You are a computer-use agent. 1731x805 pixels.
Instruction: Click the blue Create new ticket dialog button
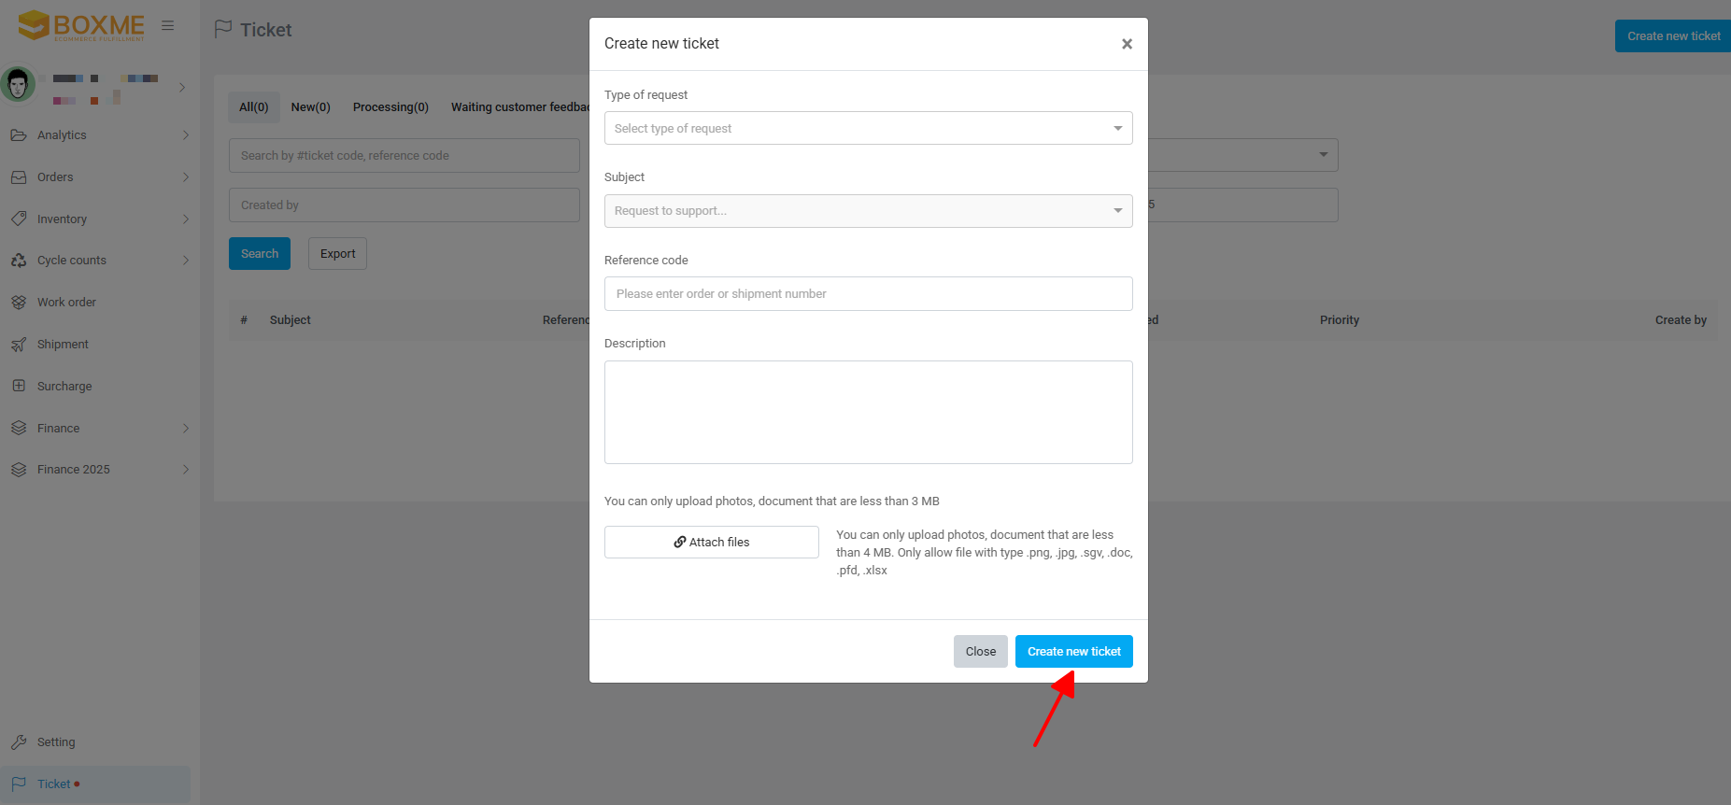click(x=1073, y=652)
